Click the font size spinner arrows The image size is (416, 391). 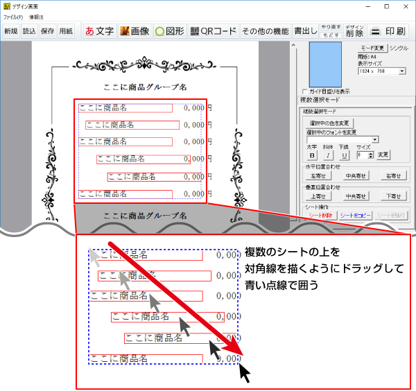tap(370, 155)
